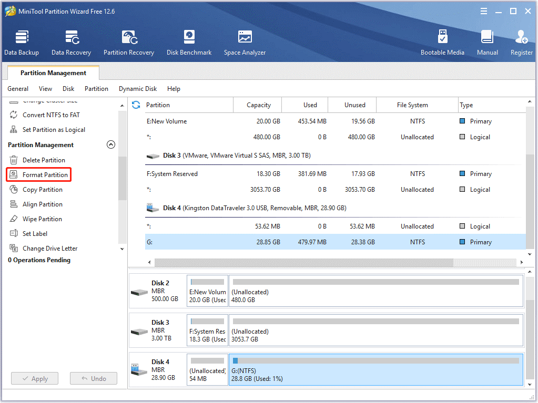Image resolution: width=538 pixels, height=403 pixels.
Task: Open the Manual
Action: click(488, 43)
